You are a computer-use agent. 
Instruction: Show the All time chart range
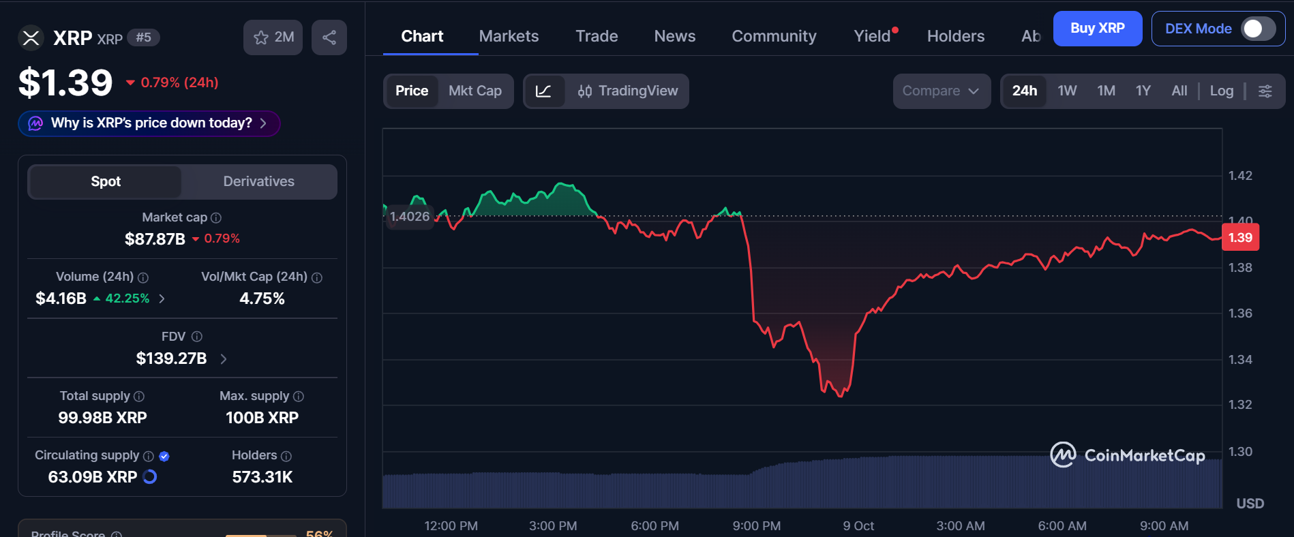[x=1179, y=91]
